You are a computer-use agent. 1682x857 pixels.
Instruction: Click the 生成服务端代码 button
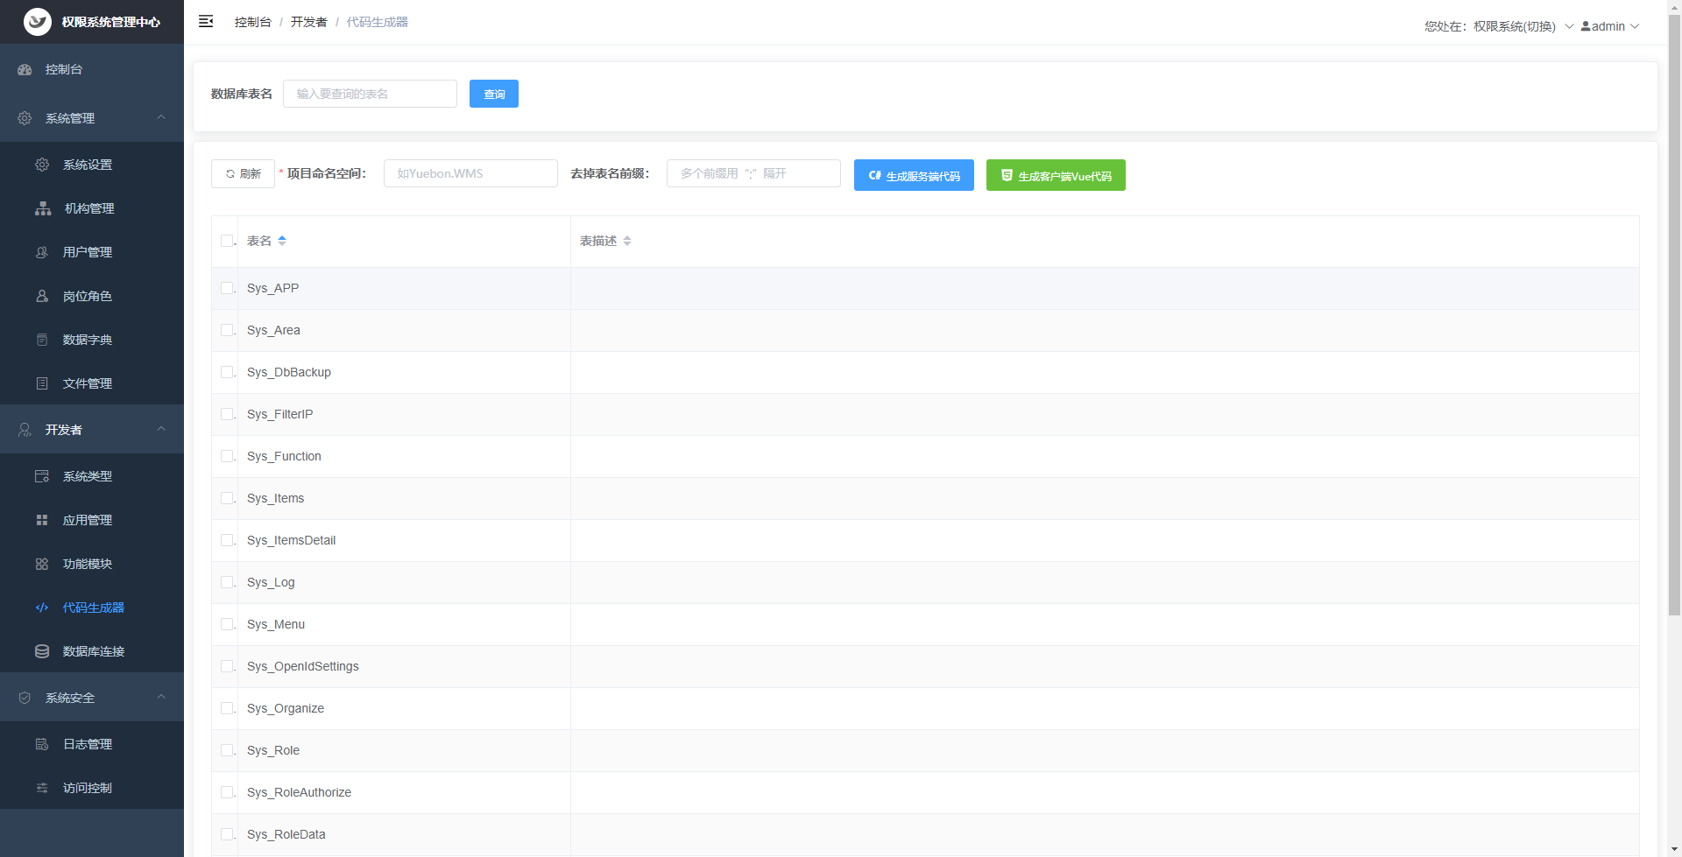914,175
